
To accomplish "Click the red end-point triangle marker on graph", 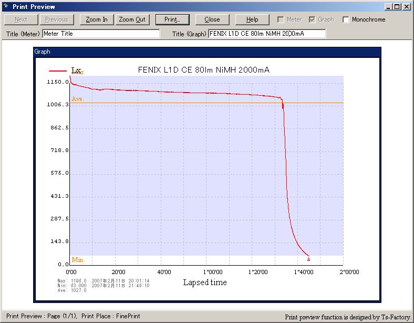I will coord(308,259).
